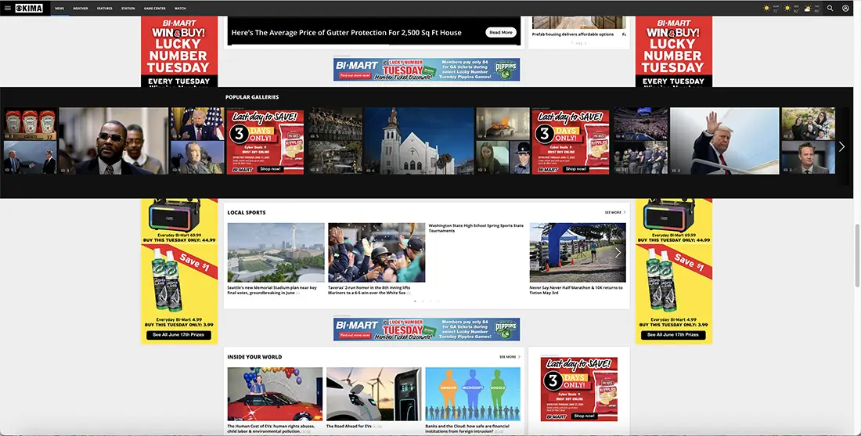
Task: Open The Human Cost of EVs headline
Action: [x=272, y=428]
